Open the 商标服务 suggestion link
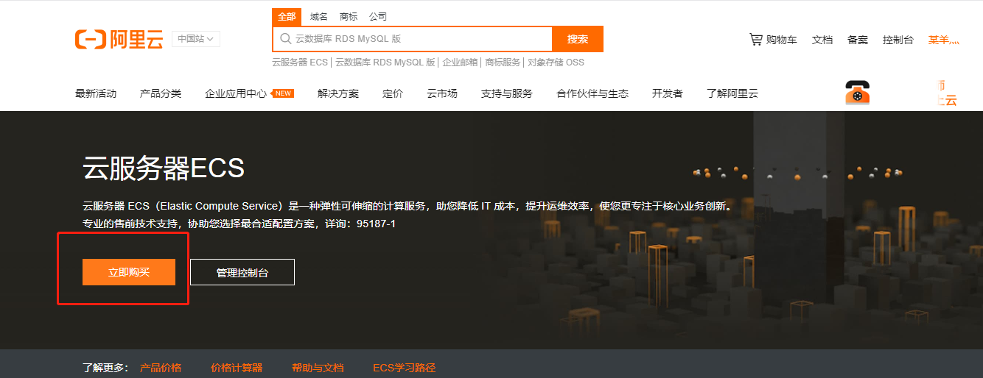The height and width of the screenshot is (378, 983). click(503, 63)
